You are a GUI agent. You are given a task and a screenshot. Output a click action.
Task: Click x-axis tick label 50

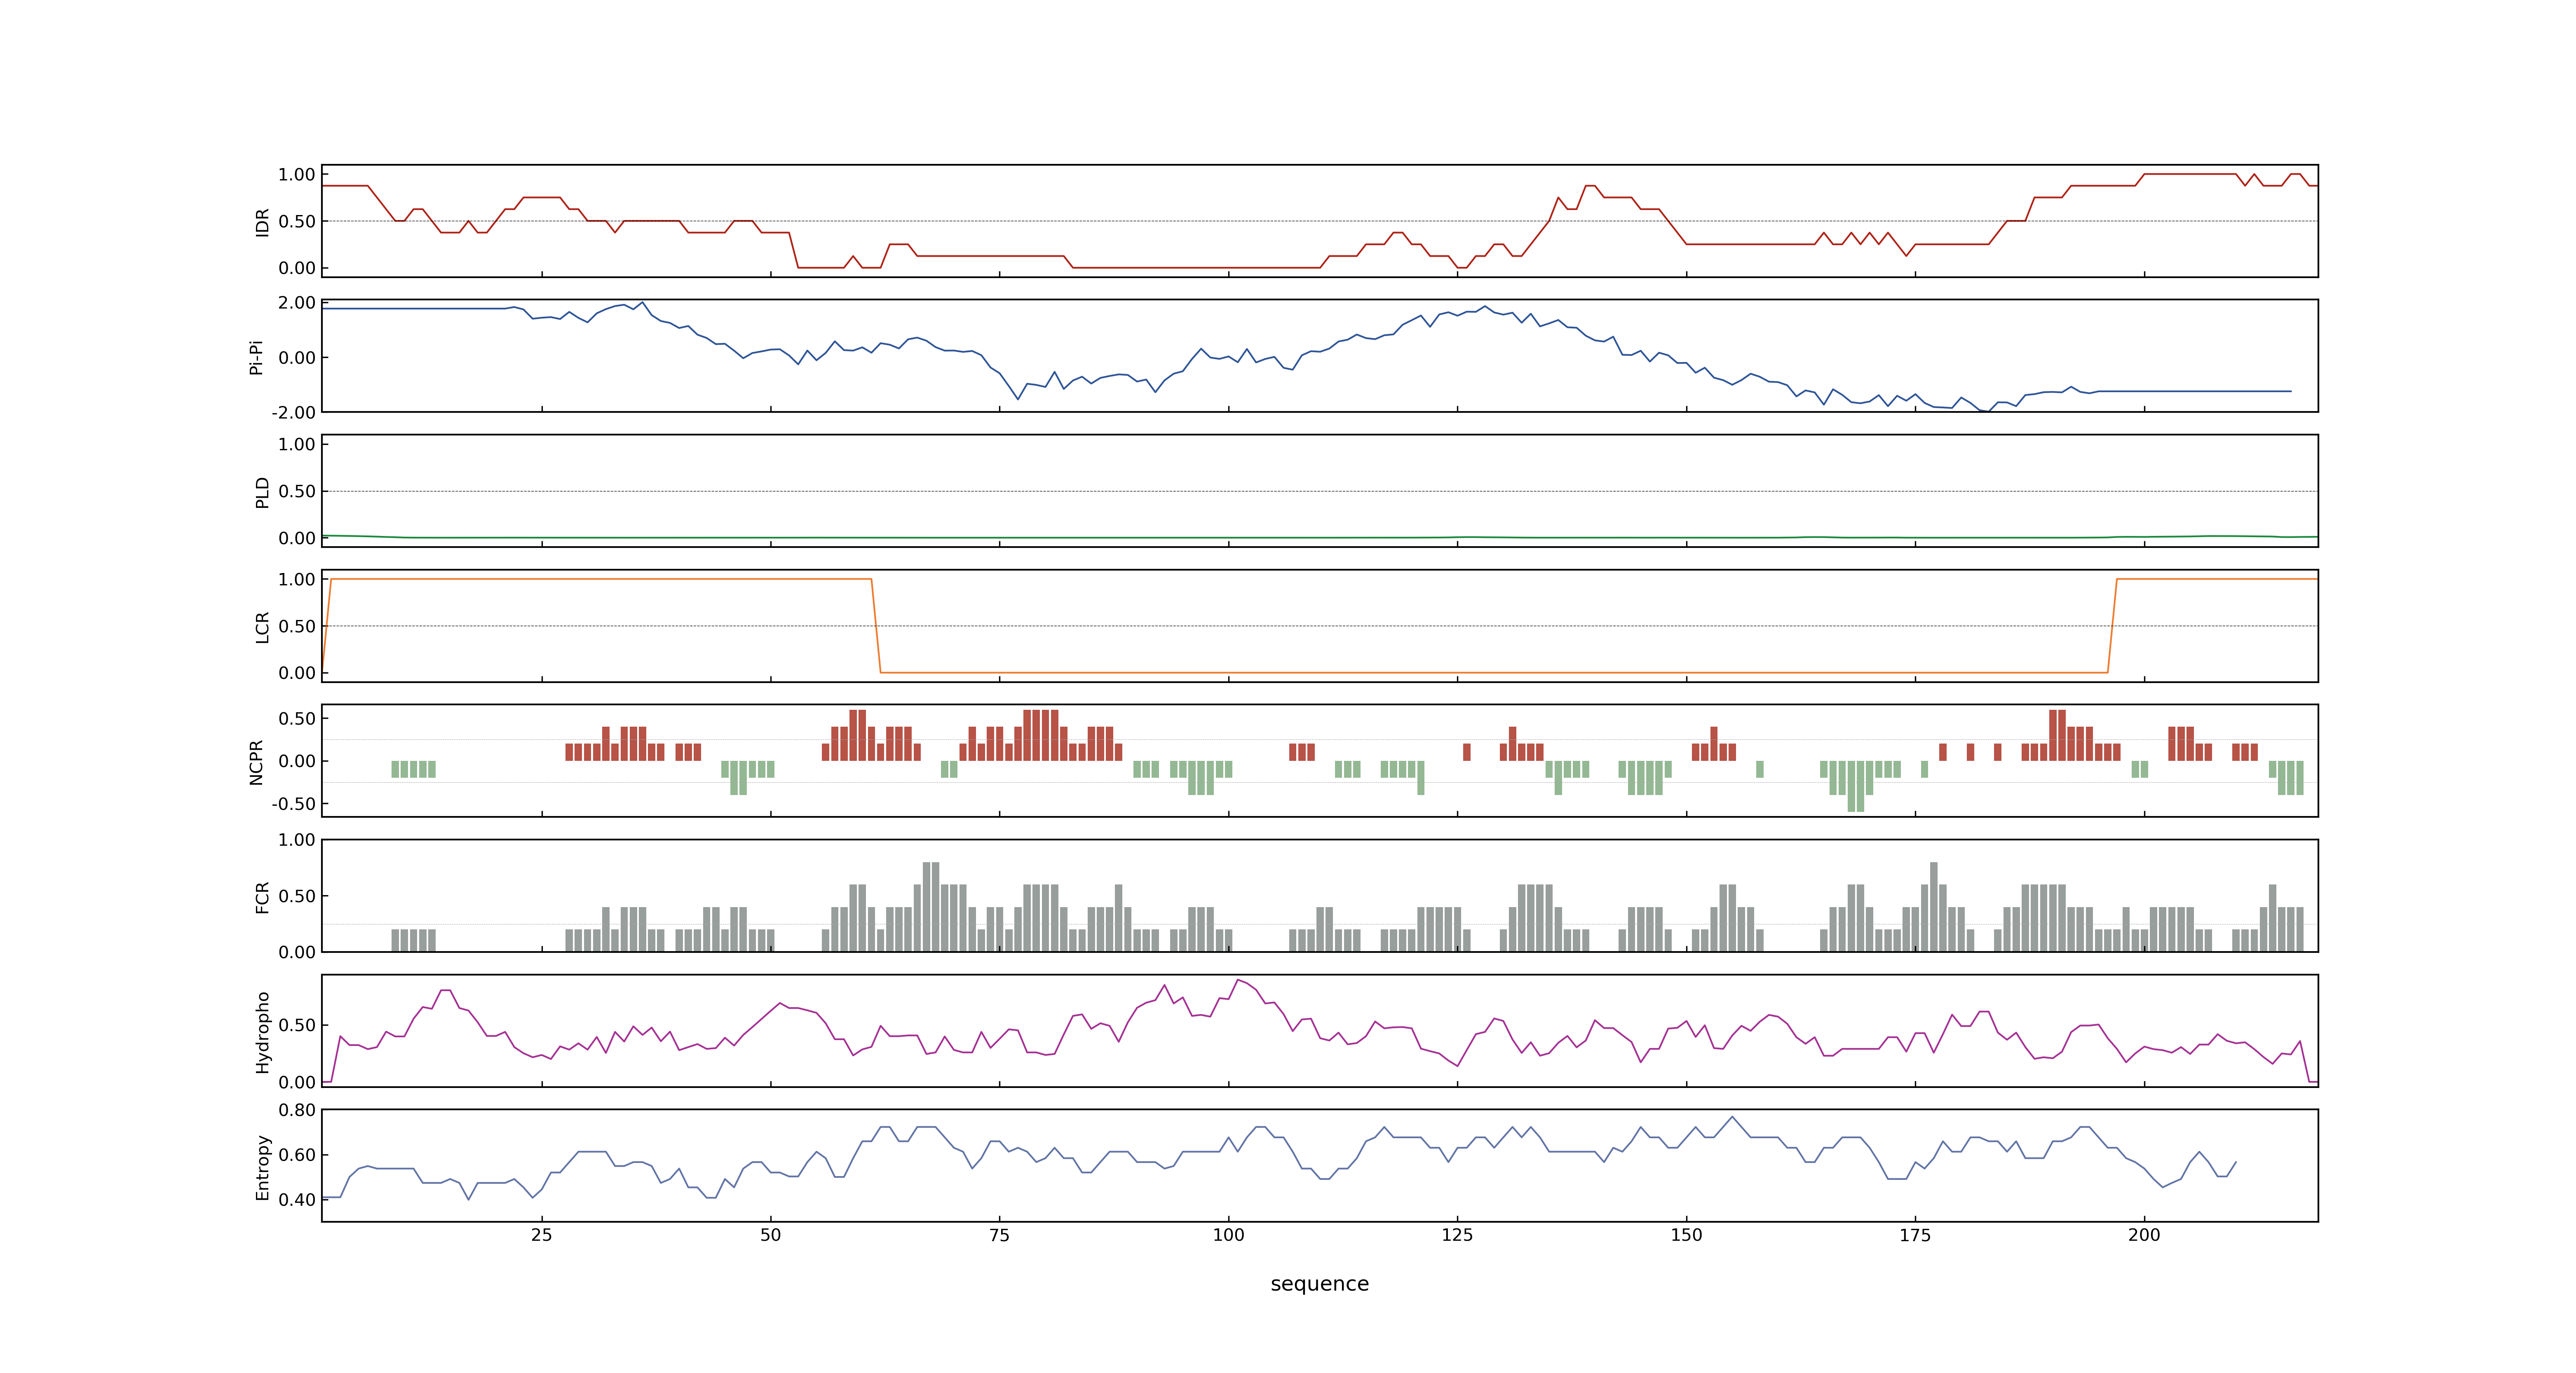(x=770, y=1235)
